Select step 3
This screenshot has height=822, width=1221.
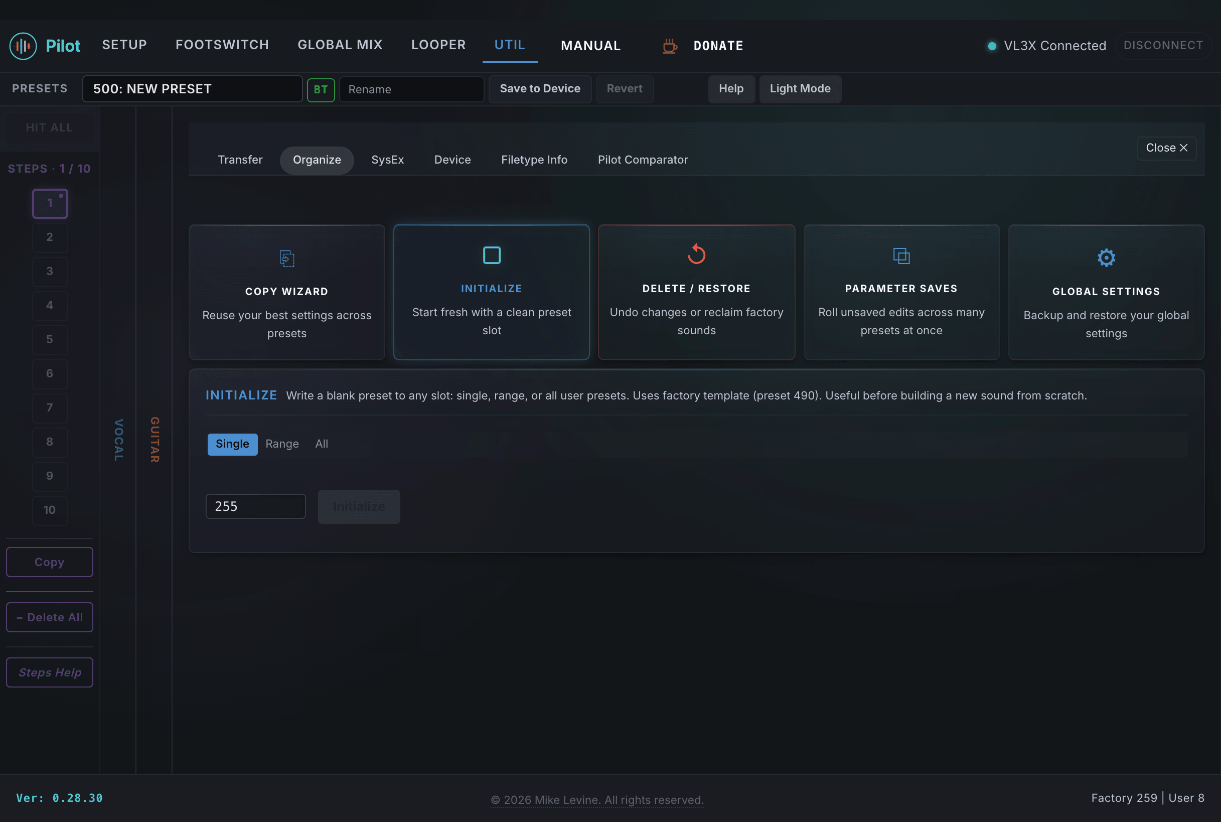point(50,271)
